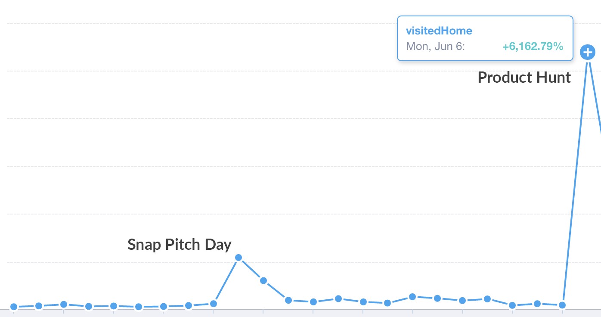Select the data point just before Snap Pitch Day peak
This screenshot has height=317, width=601.
(x=214, y=304)
